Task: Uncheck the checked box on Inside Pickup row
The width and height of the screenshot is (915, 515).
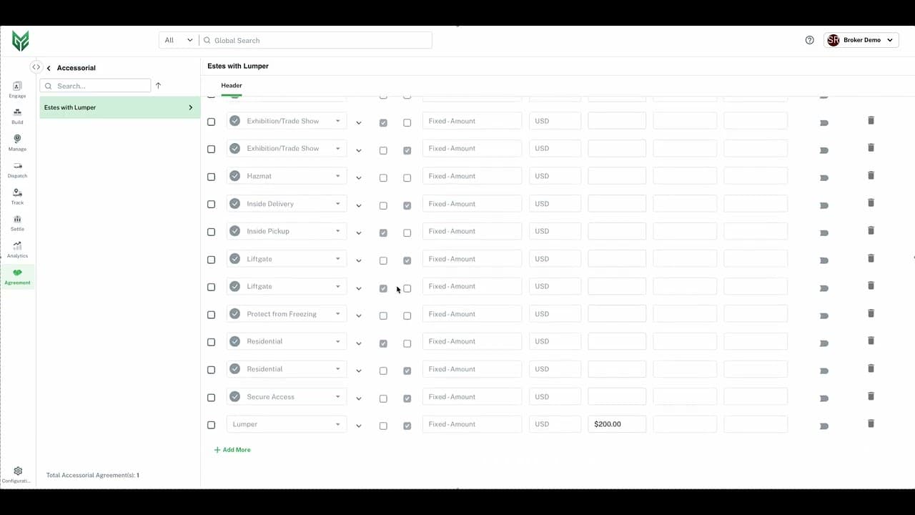Action: (x=383, y=233)
